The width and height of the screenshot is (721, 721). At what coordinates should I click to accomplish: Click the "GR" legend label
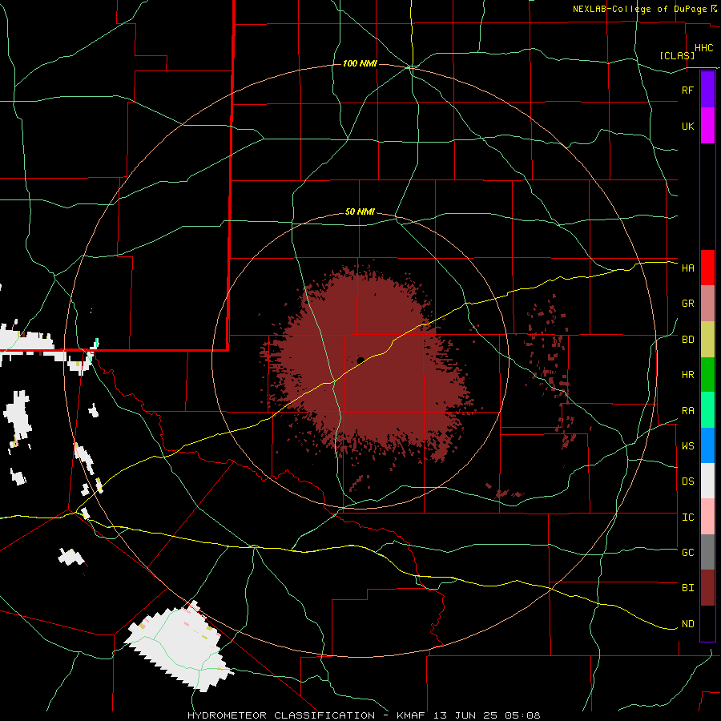(x=687, y=304)
